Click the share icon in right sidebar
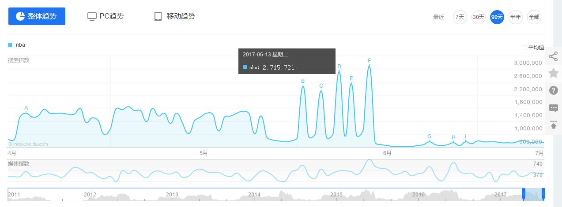This screenshot has height=207, width=562. pyautogui.click(x=553, y=56)
